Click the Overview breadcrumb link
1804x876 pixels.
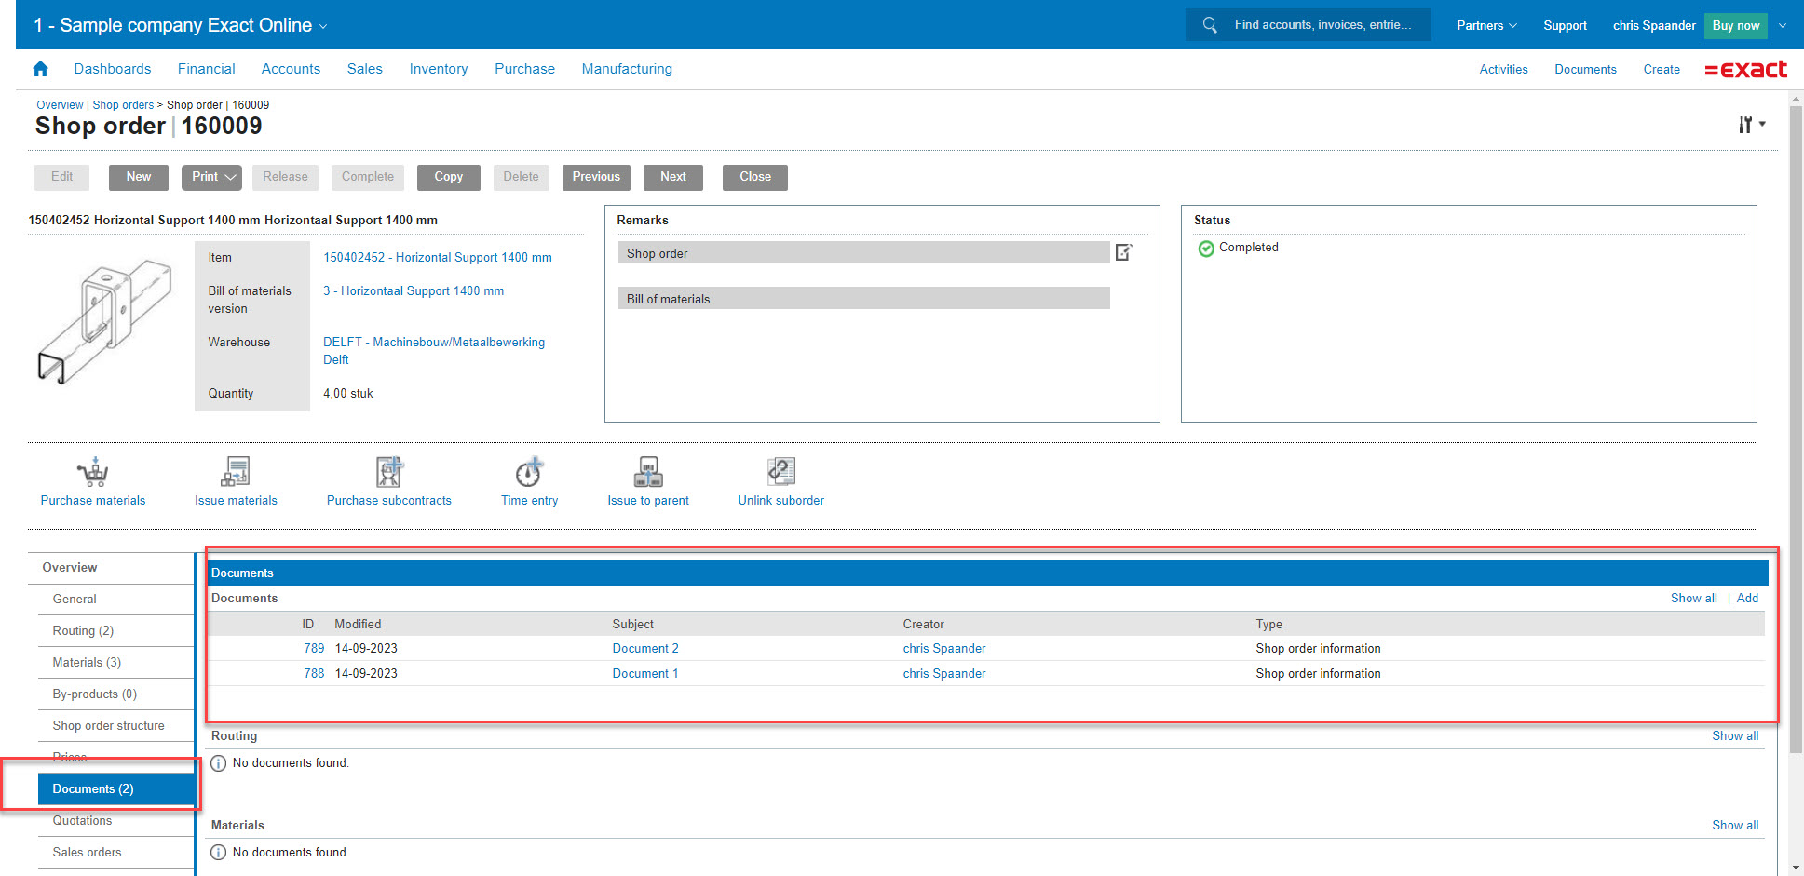[x=60, y=105]
